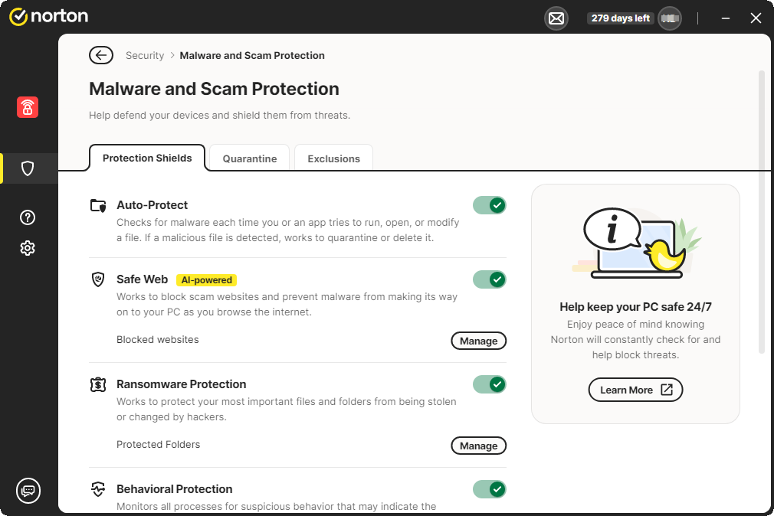Click the Auto-Protect title text
Image resolution: width=774 pixels, height=516 pixels.
(152, 205)
